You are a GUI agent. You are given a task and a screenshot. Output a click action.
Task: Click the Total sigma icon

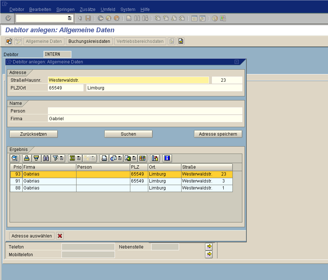pos(72,158)
